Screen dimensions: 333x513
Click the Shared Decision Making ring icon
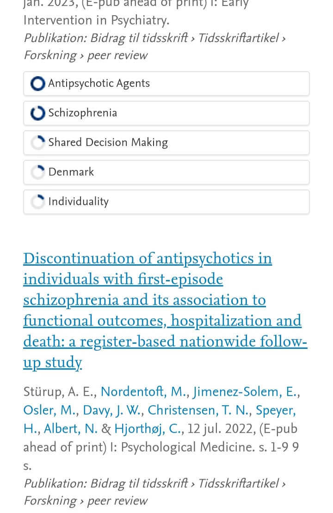[37, 143]
